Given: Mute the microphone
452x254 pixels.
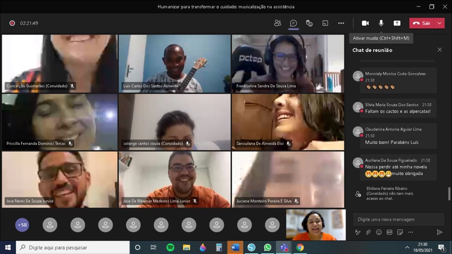Looking at the screenshot, I should tap(381, 23).
